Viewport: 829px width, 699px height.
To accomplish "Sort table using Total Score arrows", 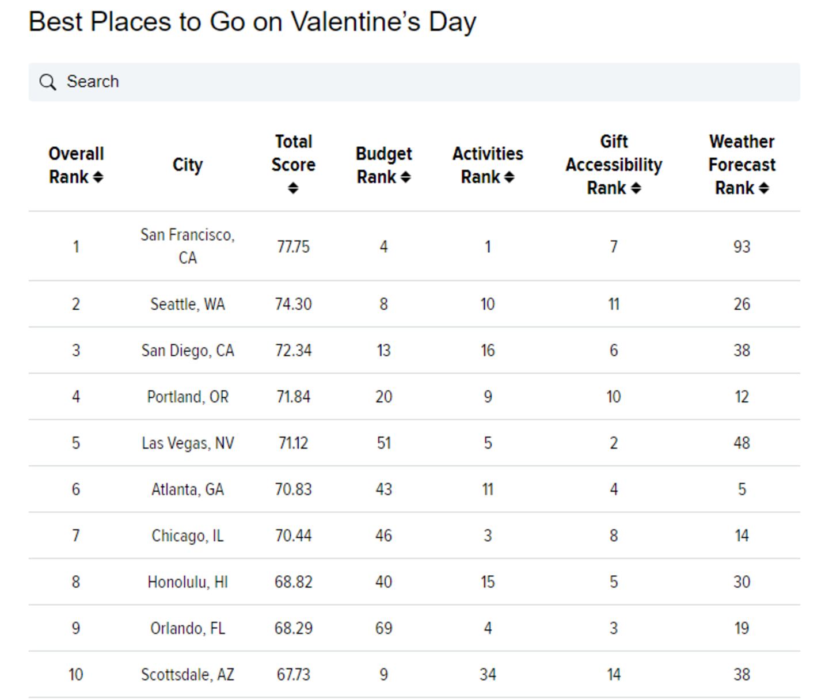I will [x=293, y=188].
